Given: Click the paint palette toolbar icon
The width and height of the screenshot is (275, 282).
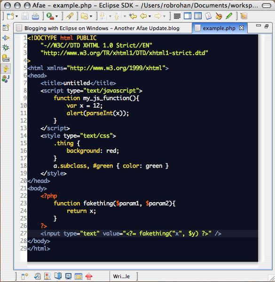Looking at the screenshot, I should [x=219, y=16].
